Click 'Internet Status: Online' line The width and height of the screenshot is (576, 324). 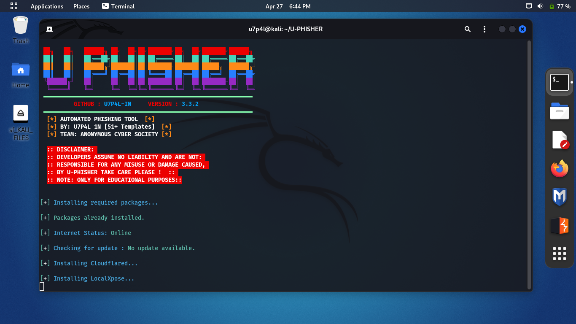click(86, 233)
